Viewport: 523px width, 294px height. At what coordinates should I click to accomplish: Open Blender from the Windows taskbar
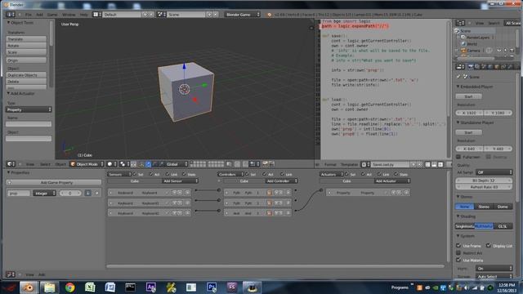[29, 287]
